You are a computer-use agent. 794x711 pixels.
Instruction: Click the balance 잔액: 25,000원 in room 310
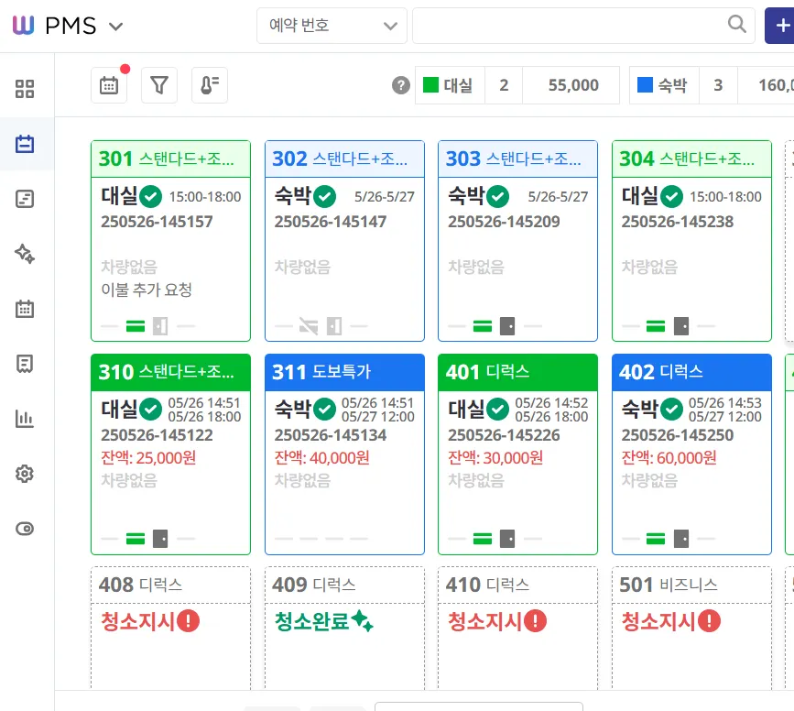pyautogui.click(x=148, y=457)
